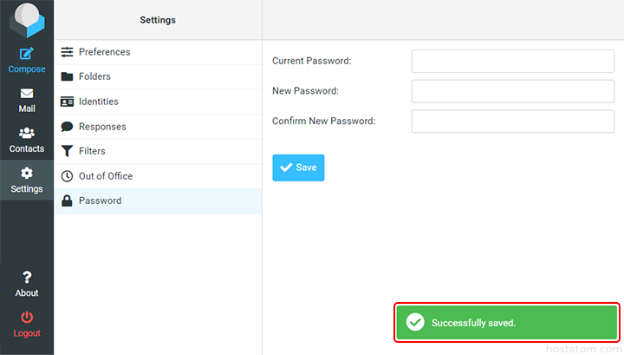Viewport: 624px width, 355px height.
Task: Click the Identities card icon
Action: click(x=67, y=102)
